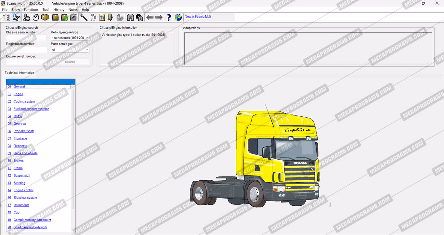
Task: Click the figure with gears toolbar icon
Action: pos(27,17)
